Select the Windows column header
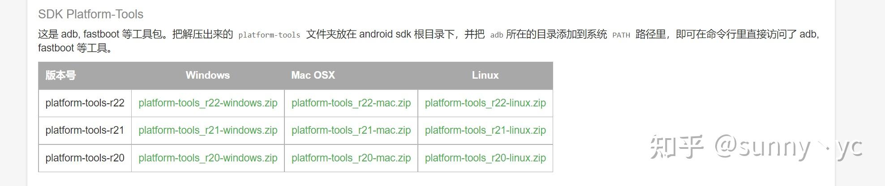The image size is (885, 186). click(x=208, y=75)
